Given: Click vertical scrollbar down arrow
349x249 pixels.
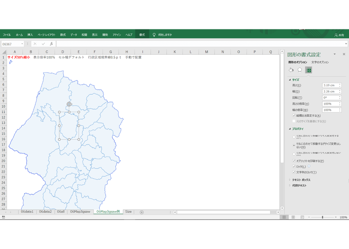Looking at the screenshot, I should pos(282,208).
